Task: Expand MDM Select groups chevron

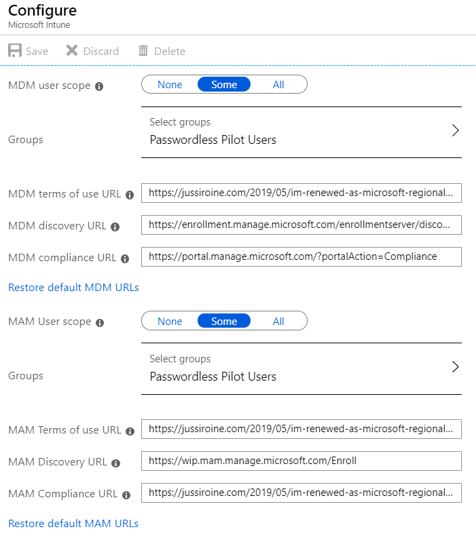Action: 456,130
